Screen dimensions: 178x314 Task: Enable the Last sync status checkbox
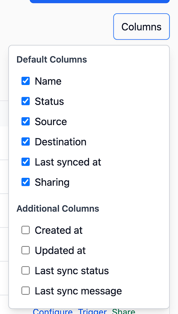click(x=26, y=271)
